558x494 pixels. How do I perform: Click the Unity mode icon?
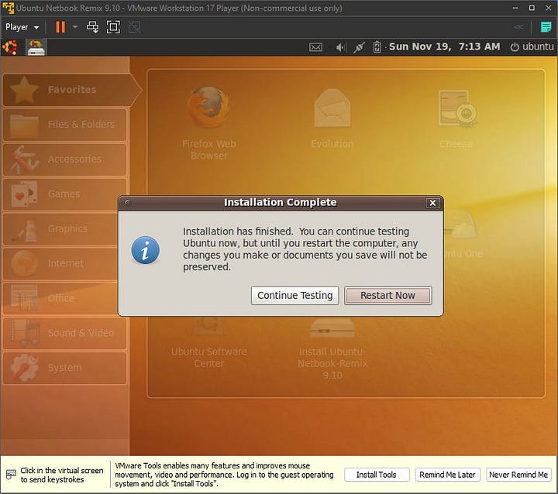click(x=134, y=27)
